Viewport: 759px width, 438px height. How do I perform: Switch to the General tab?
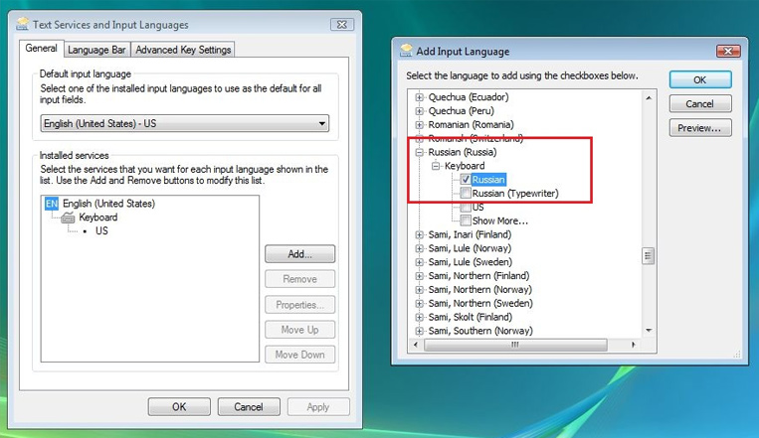[42, 49]
